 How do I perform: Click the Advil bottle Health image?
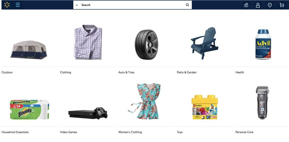point(263,44)
